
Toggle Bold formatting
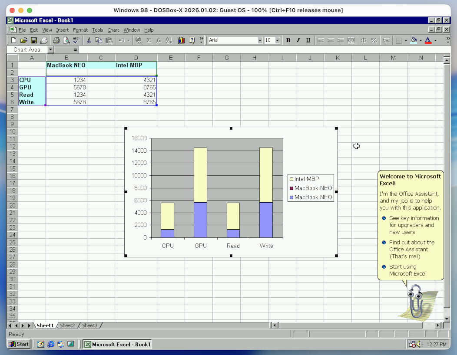pyautogui.click(x=288, y=40)
